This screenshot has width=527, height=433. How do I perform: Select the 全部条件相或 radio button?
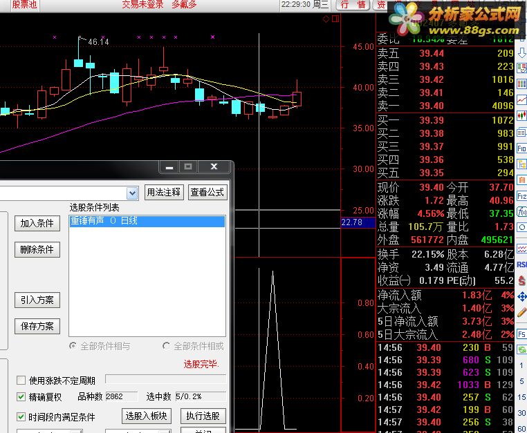tap(166, 345)
